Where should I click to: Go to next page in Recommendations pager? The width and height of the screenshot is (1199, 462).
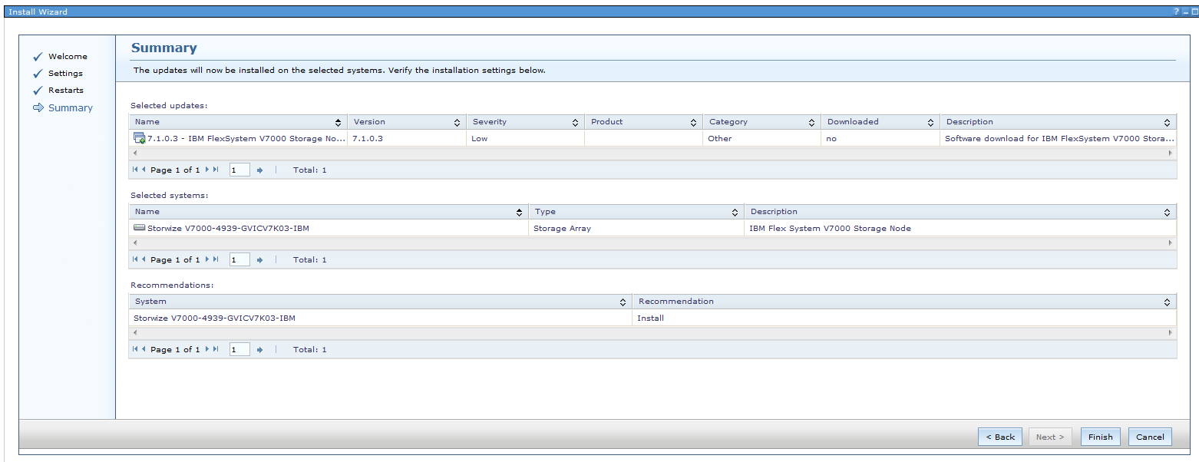207,349
